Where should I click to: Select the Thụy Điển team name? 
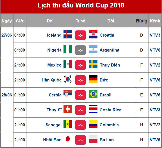[x=110, y=65]
